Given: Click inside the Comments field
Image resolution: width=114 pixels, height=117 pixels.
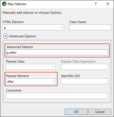Looking at the screenshot, I should [57, 96].
